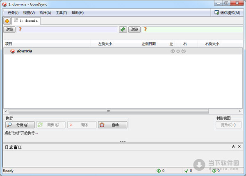246x176 pixels.
Task: Click the downxia row's red GoodSync icon
Action: (x=13, y=51)
